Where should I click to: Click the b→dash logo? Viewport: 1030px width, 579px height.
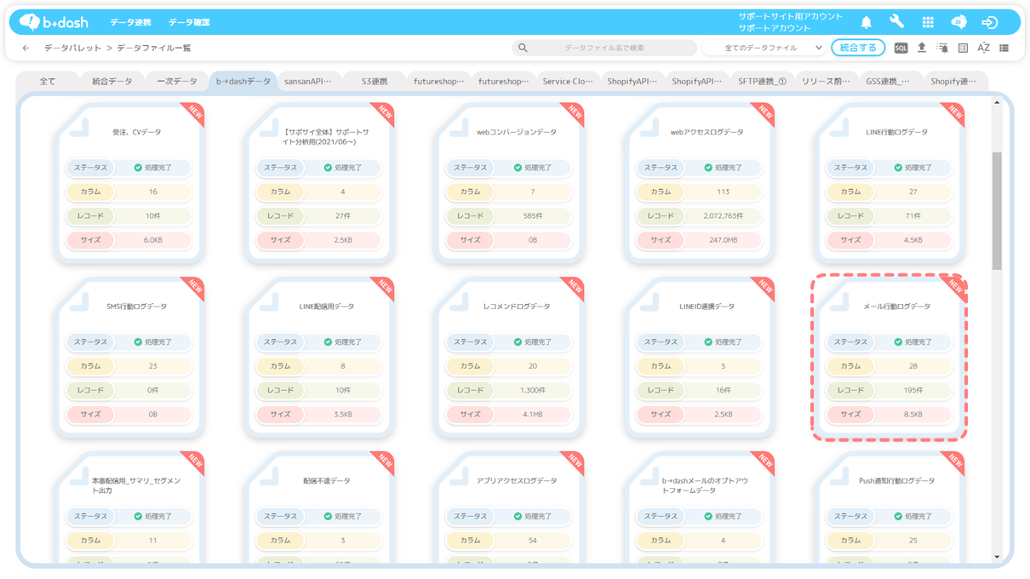[x=53, y=22]
